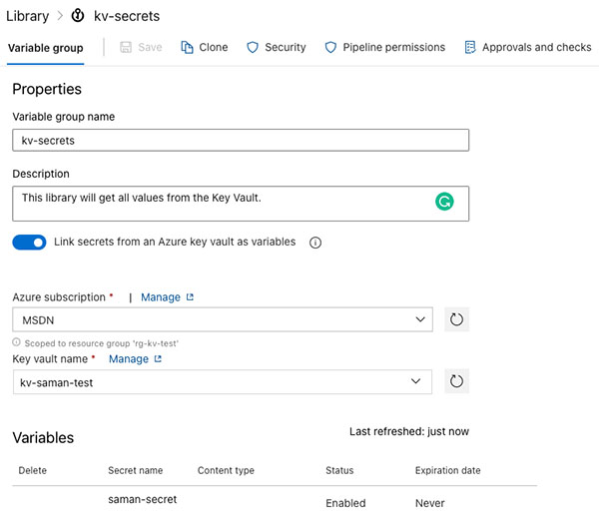
Task: Click the variable group icon in breadcrumb
Action: point(78,16)
